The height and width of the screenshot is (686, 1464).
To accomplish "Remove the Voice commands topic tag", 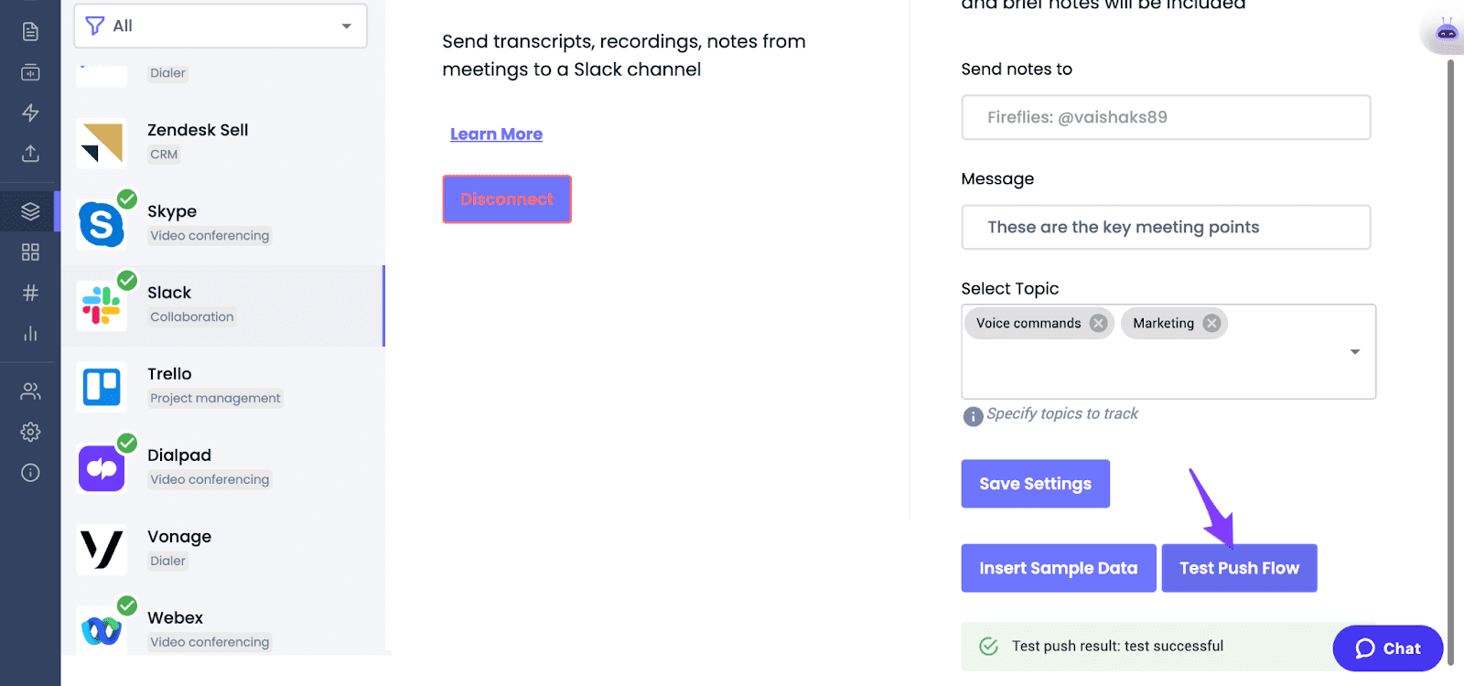I will (x=1097, y=323).
